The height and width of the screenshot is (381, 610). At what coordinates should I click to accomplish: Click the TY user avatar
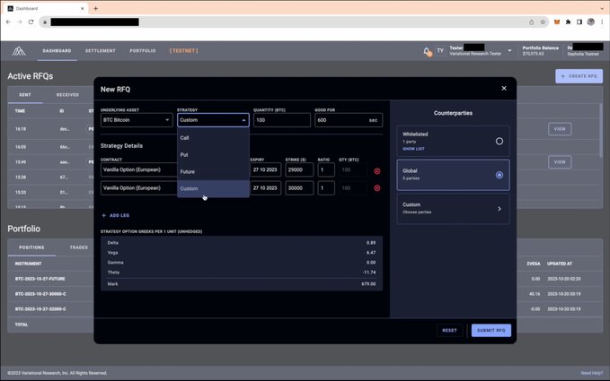tap(440, 51)
